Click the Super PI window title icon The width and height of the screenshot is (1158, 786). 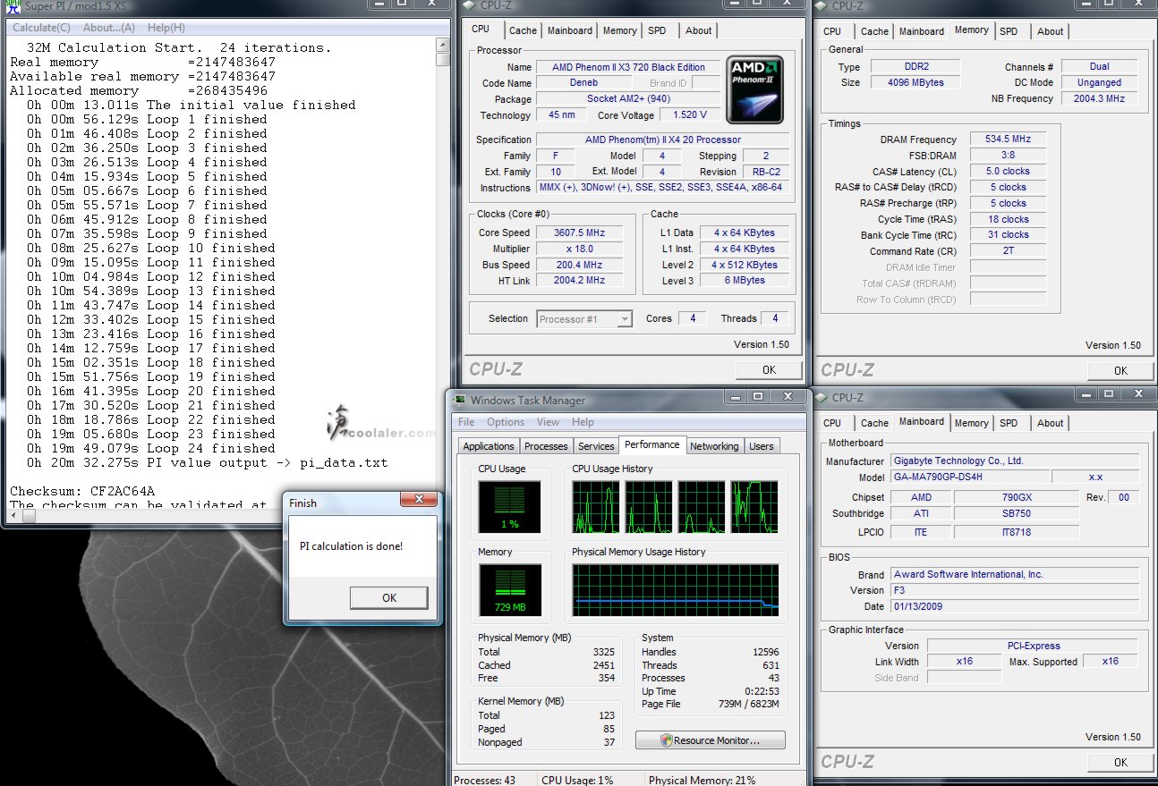(x=13, y=6)
